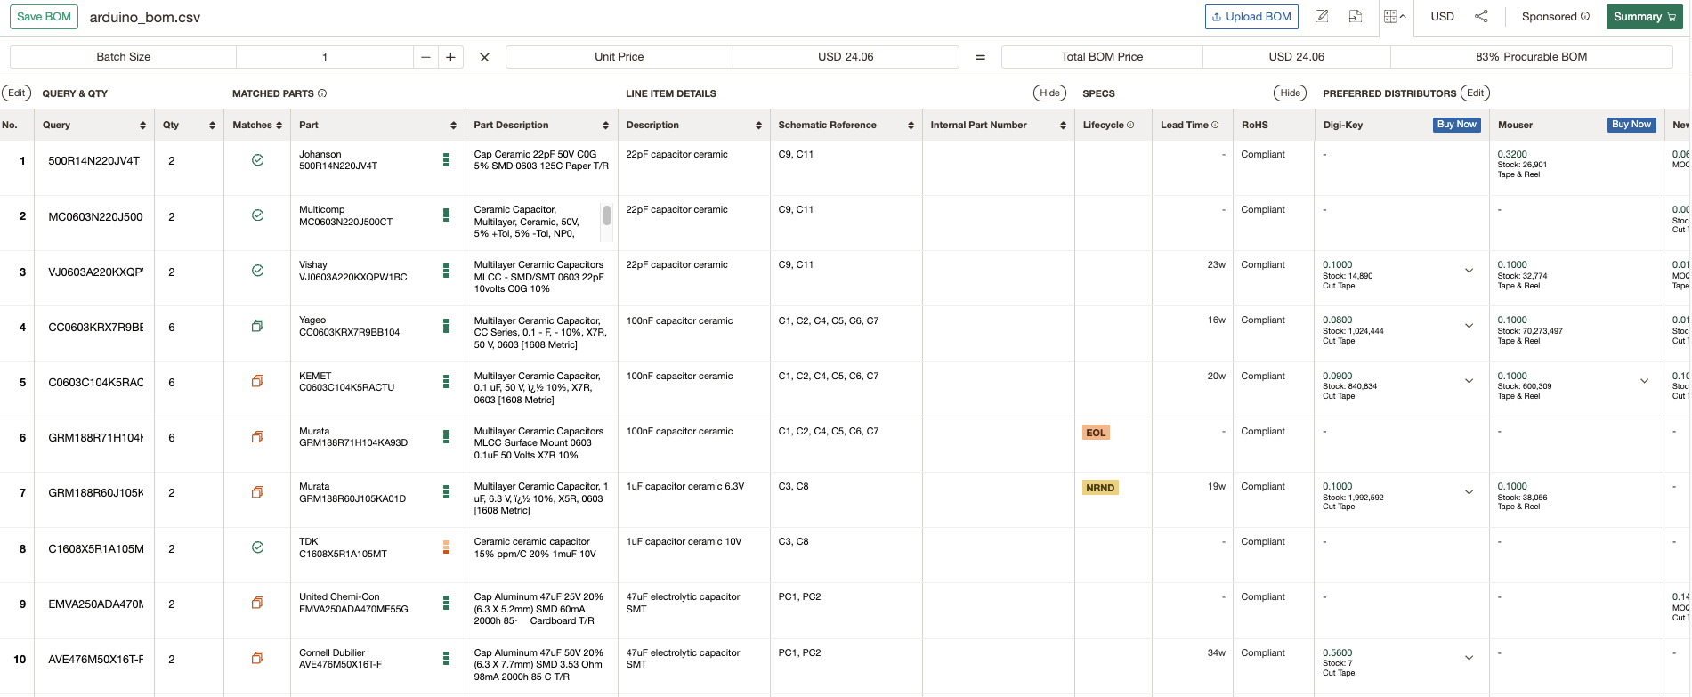The image size is (1692, 697).
Task: Click the info icon beside Sponsored
Action: (1584, 17)
